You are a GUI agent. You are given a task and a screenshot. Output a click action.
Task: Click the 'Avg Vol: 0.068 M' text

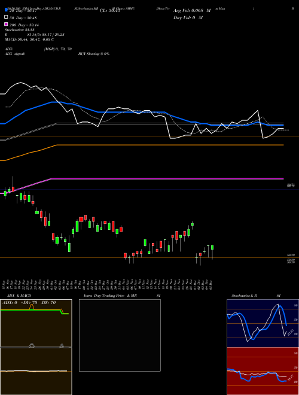click(192, 11)
